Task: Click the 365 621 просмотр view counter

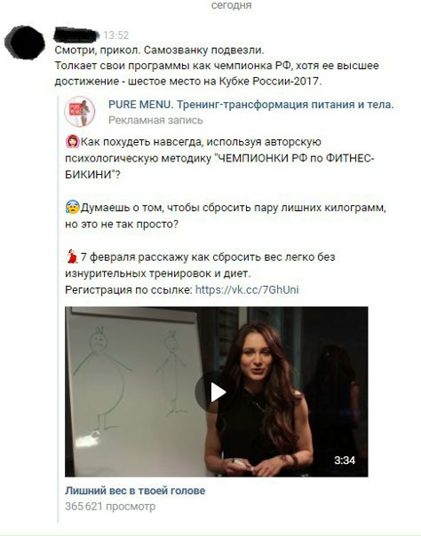Action: point(110,506)
